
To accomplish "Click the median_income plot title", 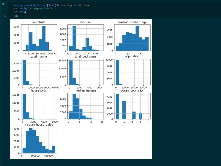I will pyautogui.click(x=86, y=90).
